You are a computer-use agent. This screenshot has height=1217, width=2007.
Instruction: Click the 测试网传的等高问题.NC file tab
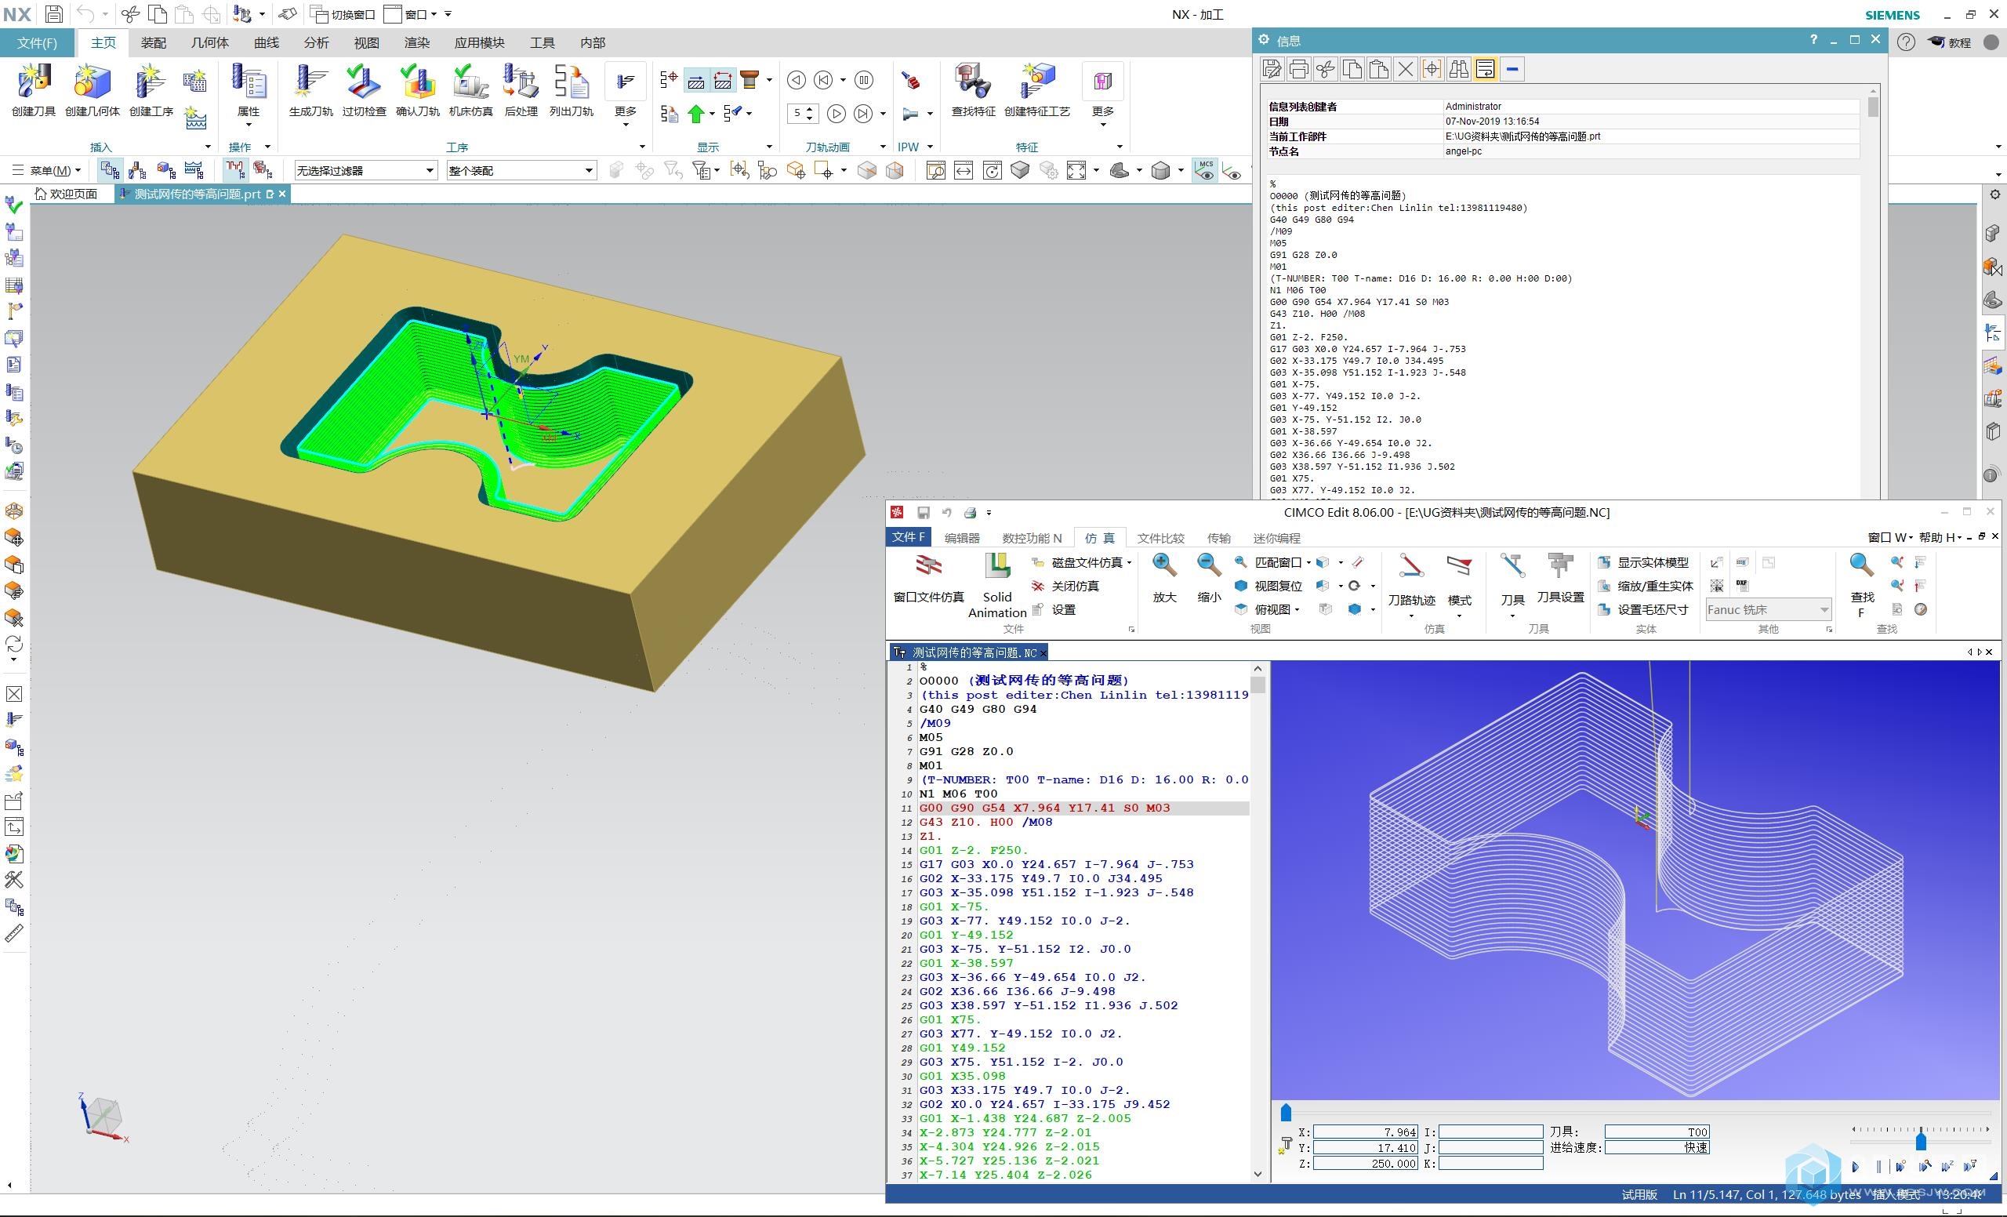coord(968,652)
